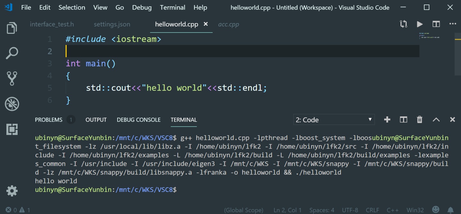
Task: Show the DEBUG CONSOLE panel tab
Action: 139,120
